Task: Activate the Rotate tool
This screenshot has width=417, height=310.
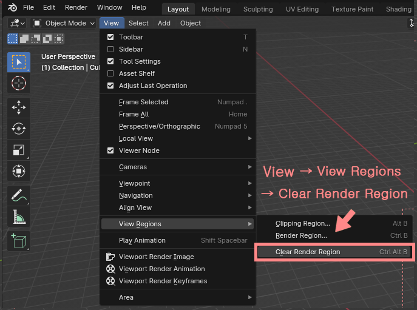Action: click(x=19, y=129)
